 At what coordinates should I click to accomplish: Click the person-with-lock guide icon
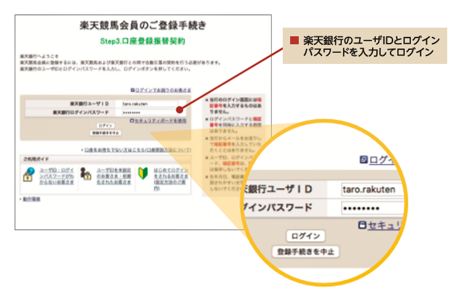tap(86, 174)
